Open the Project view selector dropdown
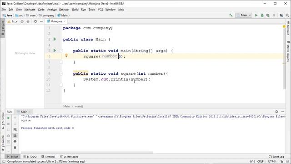The width and height of the screenshot is (291, 164). pos(12,21)
